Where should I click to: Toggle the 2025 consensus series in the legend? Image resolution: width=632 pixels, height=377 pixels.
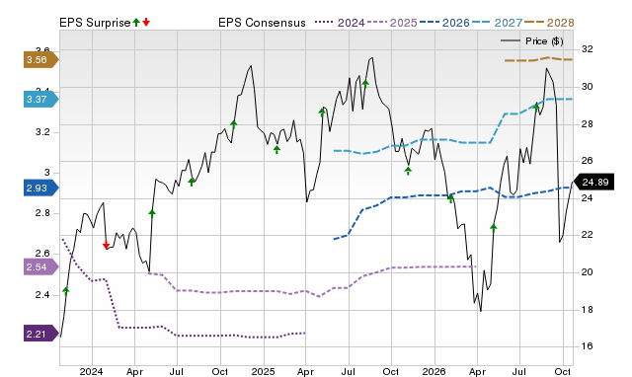[392, 23]
